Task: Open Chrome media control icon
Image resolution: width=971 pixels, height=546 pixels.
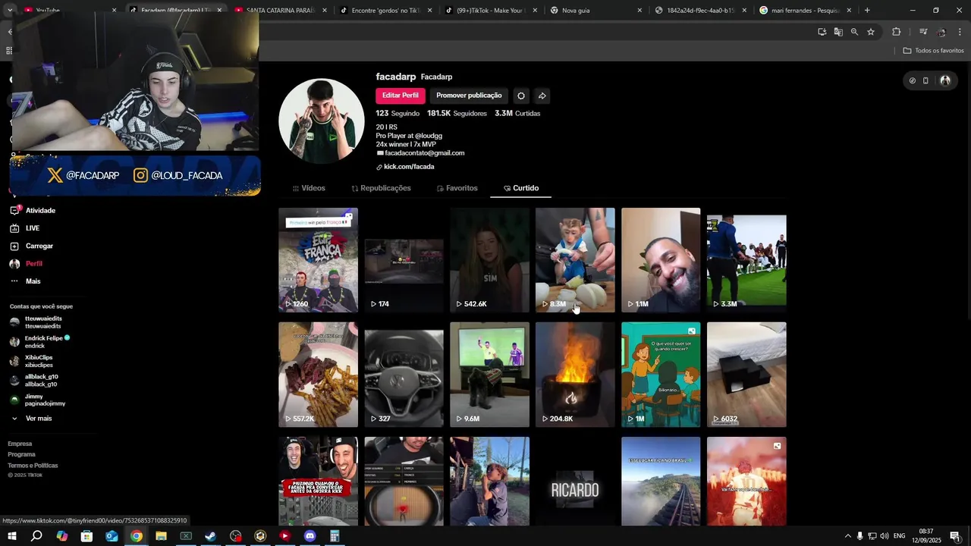Action: (923, 32)
